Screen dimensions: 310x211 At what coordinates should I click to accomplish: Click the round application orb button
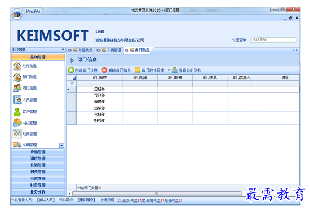tap(17, 14)
